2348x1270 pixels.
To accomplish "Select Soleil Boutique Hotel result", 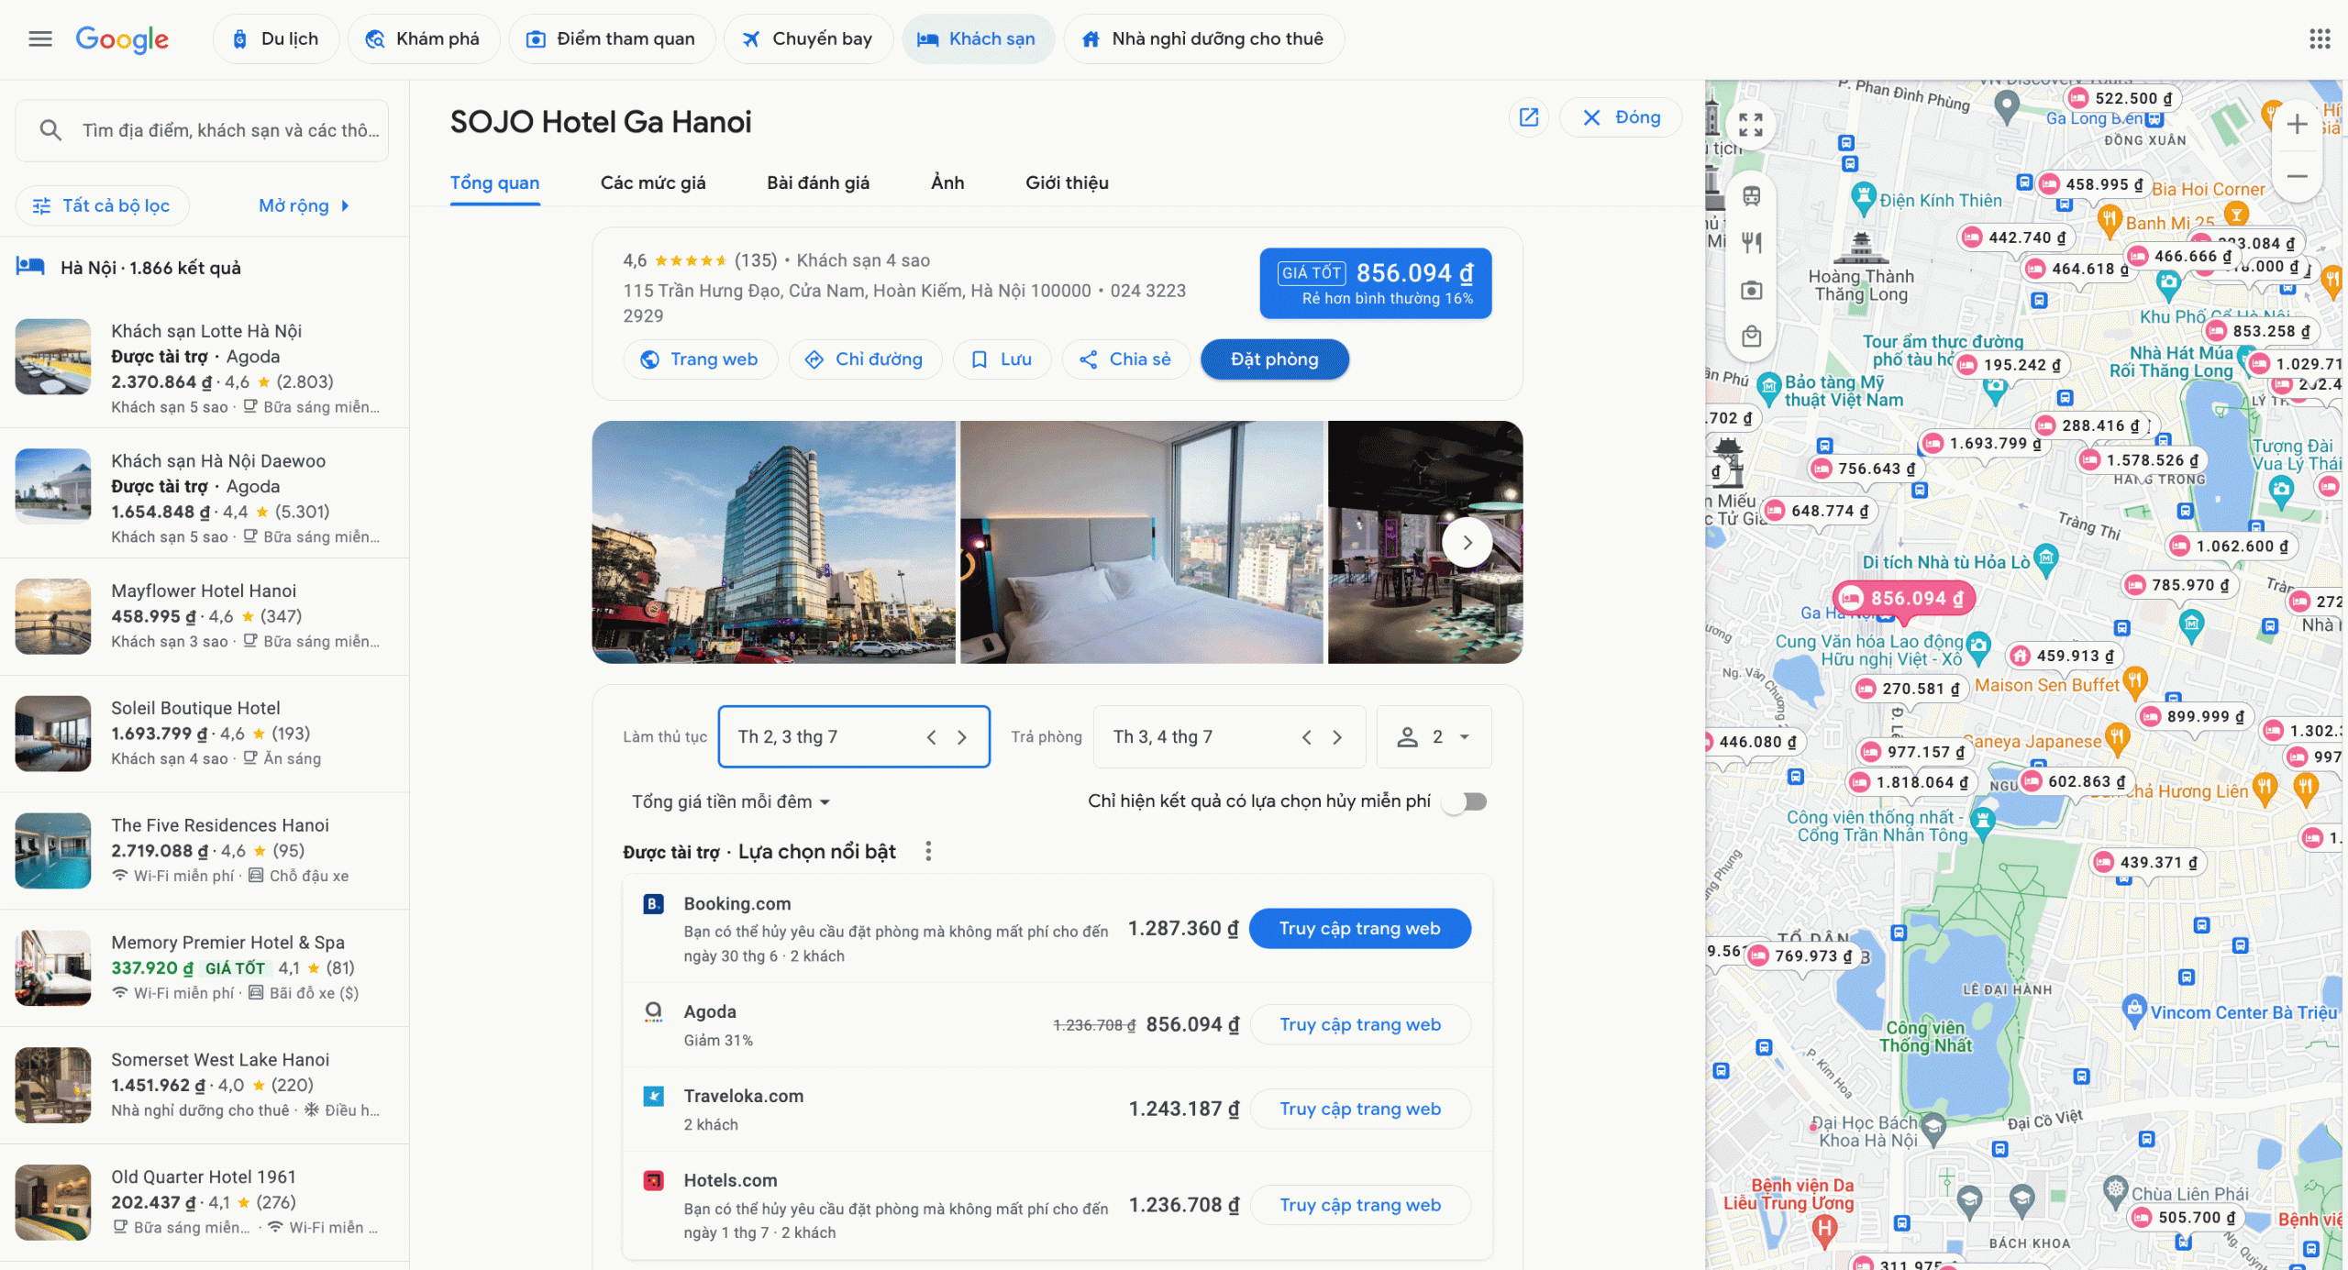I will [205, 734].
